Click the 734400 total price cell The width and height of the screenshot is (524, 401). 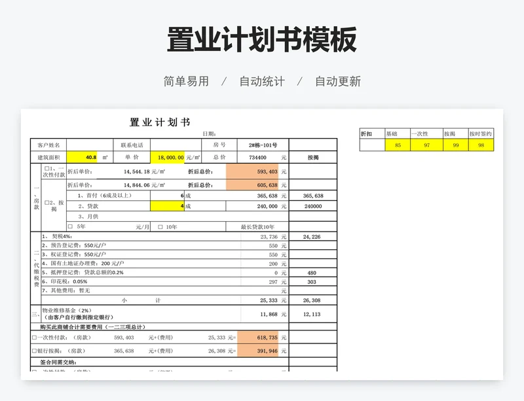coord(257,158)
